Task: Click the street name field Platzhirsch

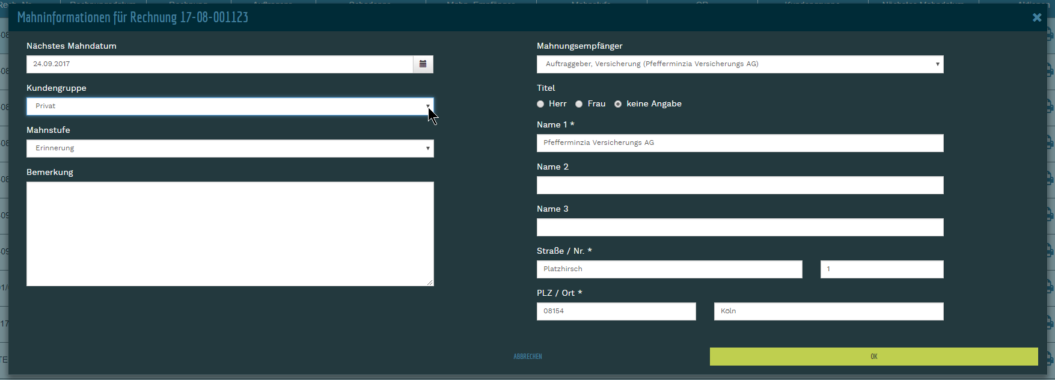Action: coord(669,269)
